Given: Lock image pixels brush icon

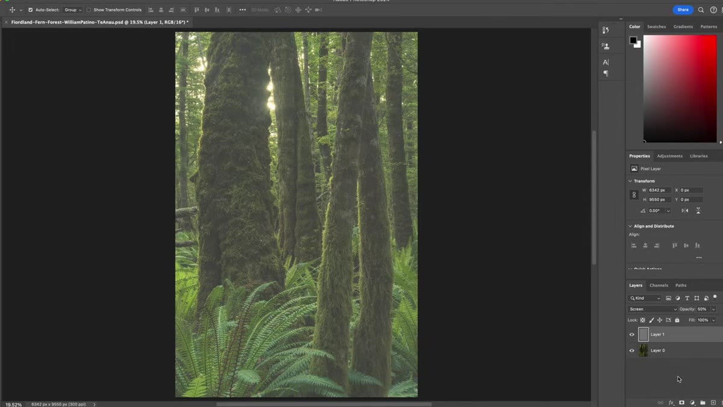Looking at the screenshot, I should click(x=651, y=320).
